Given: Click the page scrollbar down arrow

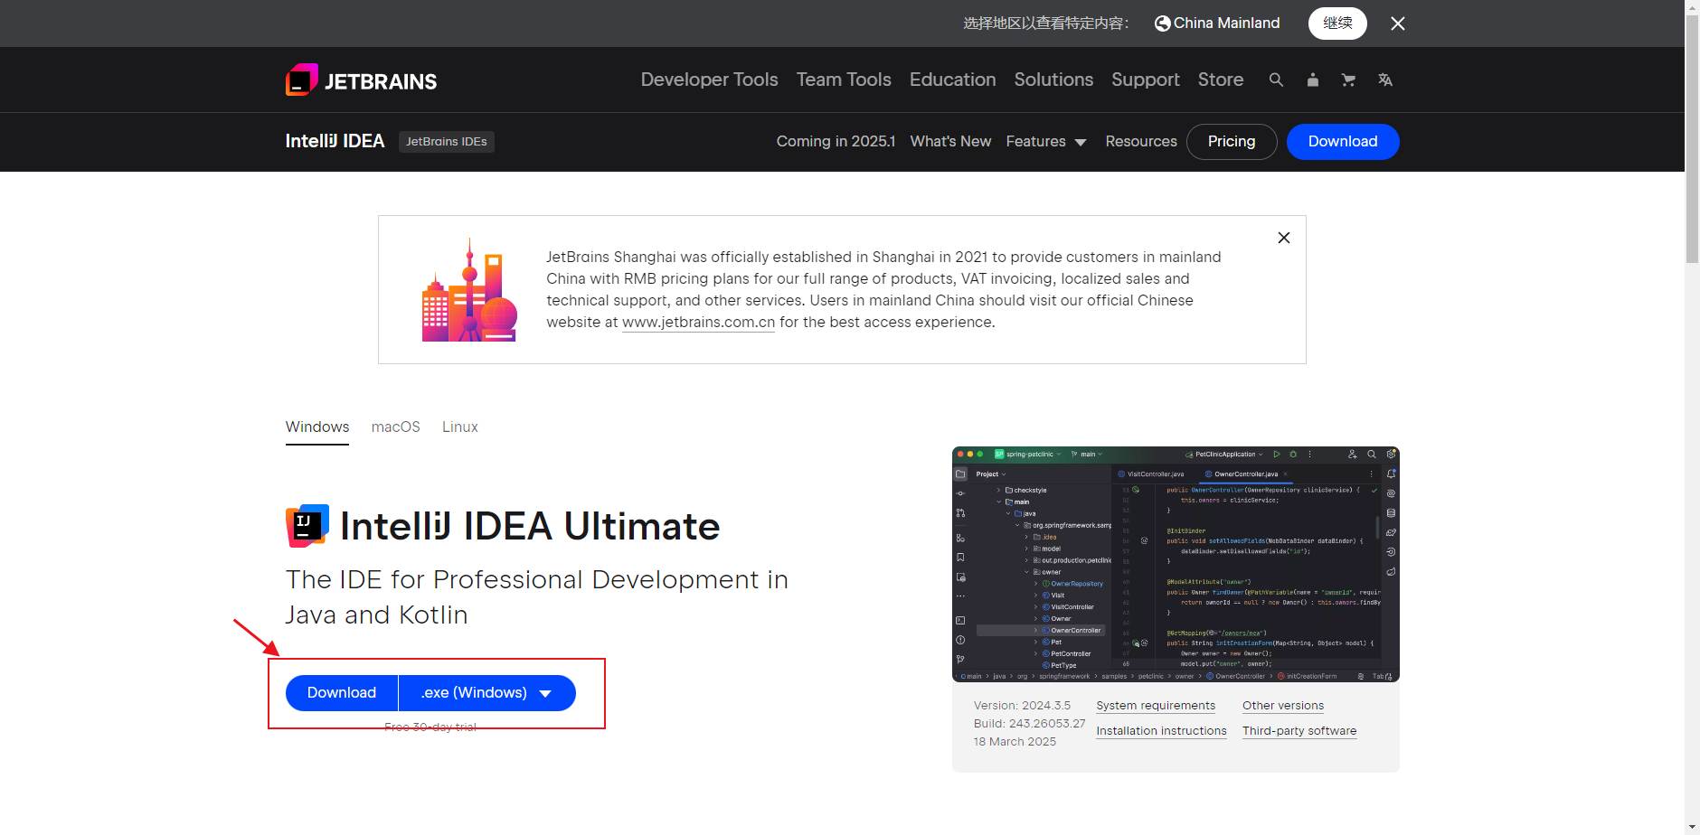Looking at the screenshot, I should click(x=1692, y=827).
